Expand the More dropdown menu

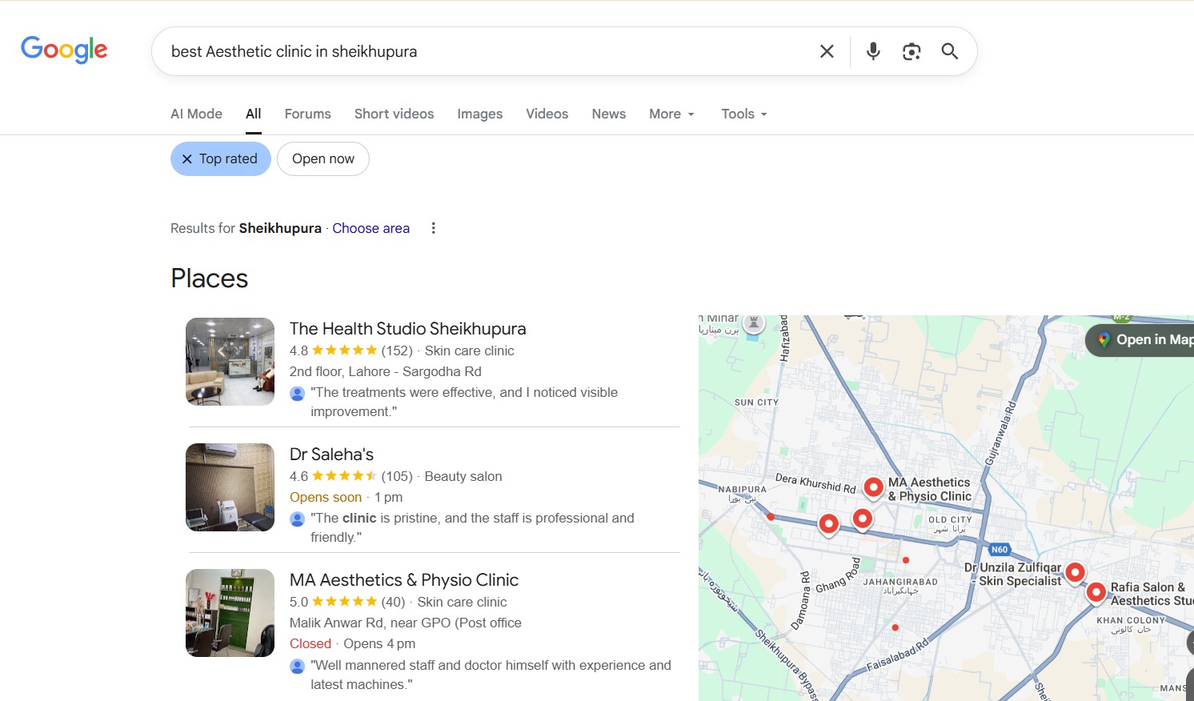[671, 114]
